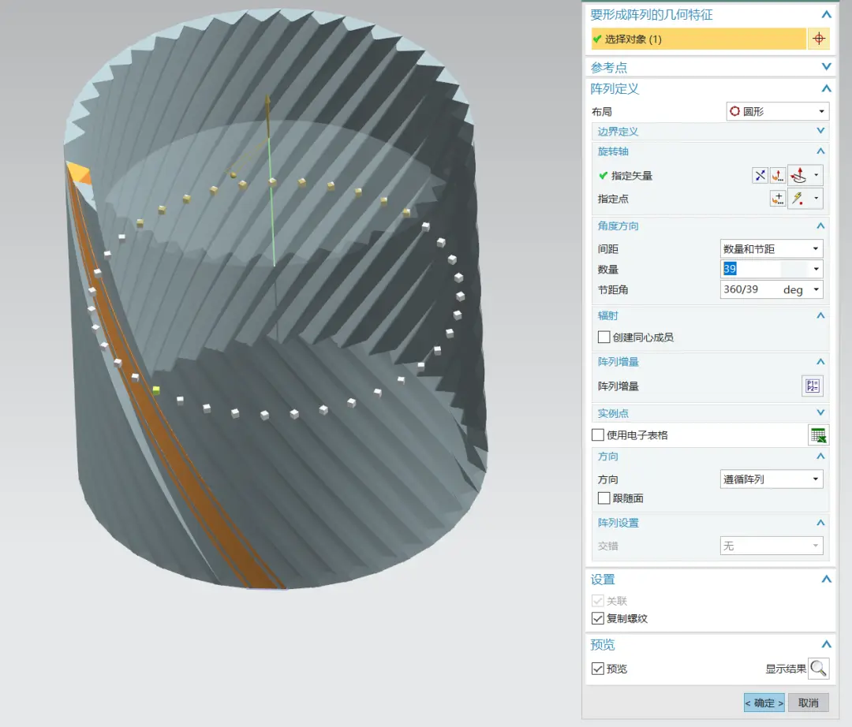Screen dimensions: 852x727
Task: Collapse the 预览 section header
Action: (827, 644)
